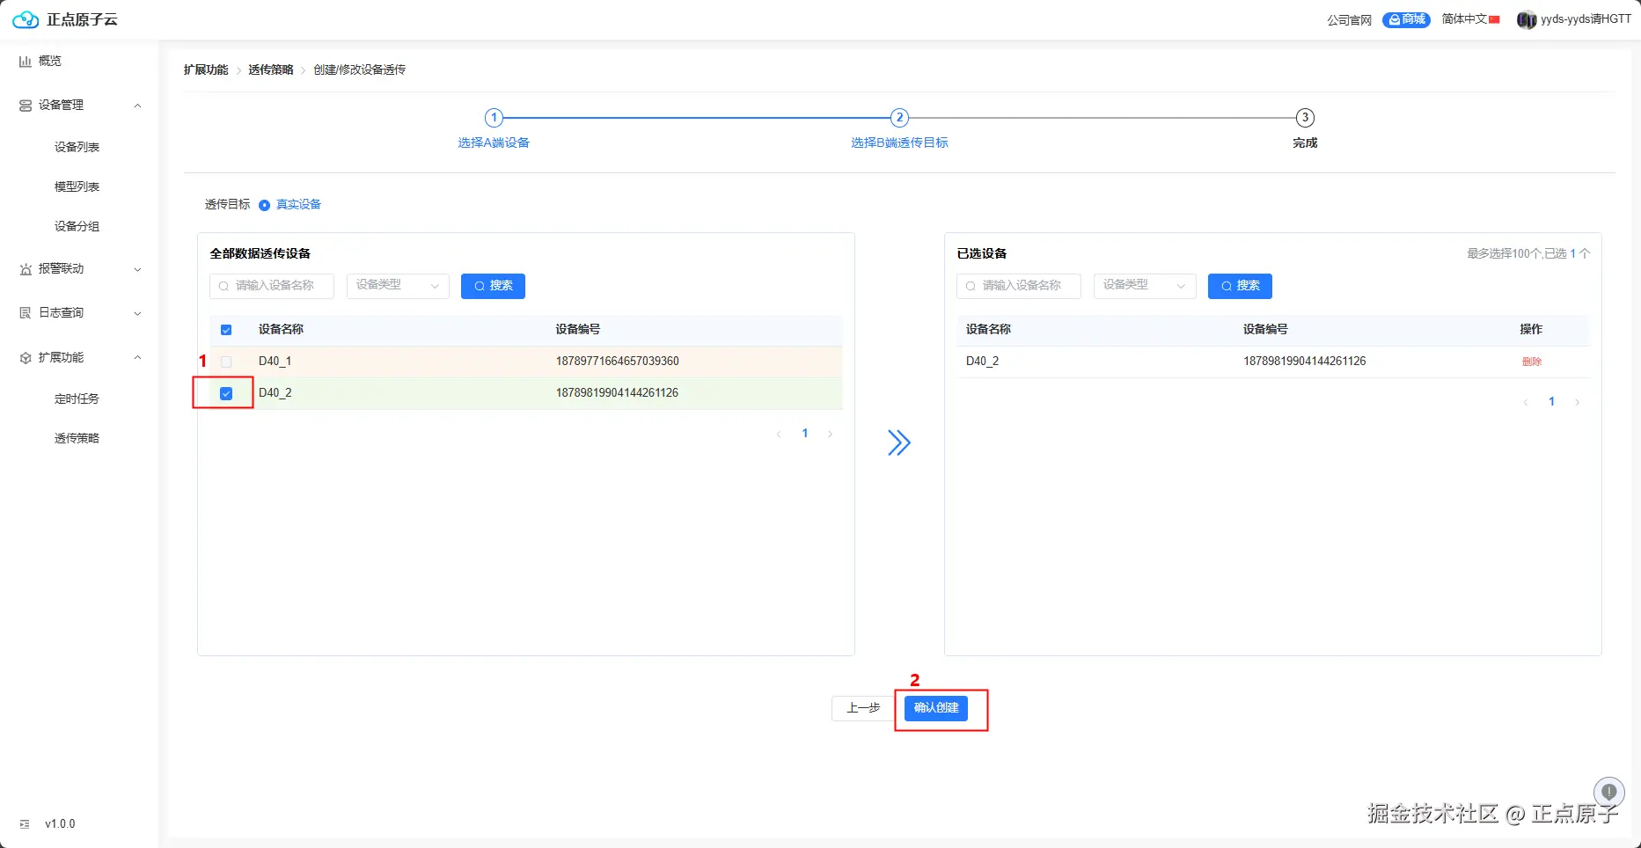Click the v1.0.0 version text
The height and width of the screenshot is (848, 1641).
pos(60,824)
